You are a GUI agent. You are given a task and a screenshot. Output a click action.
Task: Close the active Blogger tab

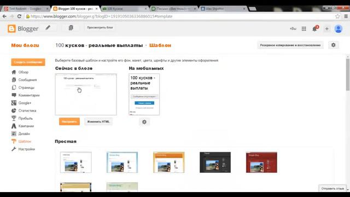point(96,9)
